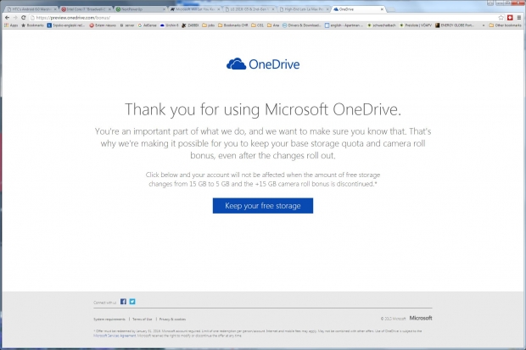The height and width of the screenshot is (350, 526).
Task: Open the Chrome hamburger menu
Action: 519,16
